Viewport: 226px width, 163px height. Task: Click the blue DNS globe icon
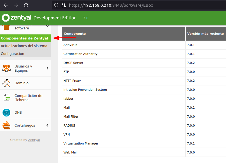(x=6, y=113)
